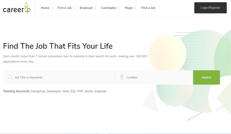Viewport: 231px width, 134px height.
Task: Select the IOS trending keyword
Action: point(73,91)
